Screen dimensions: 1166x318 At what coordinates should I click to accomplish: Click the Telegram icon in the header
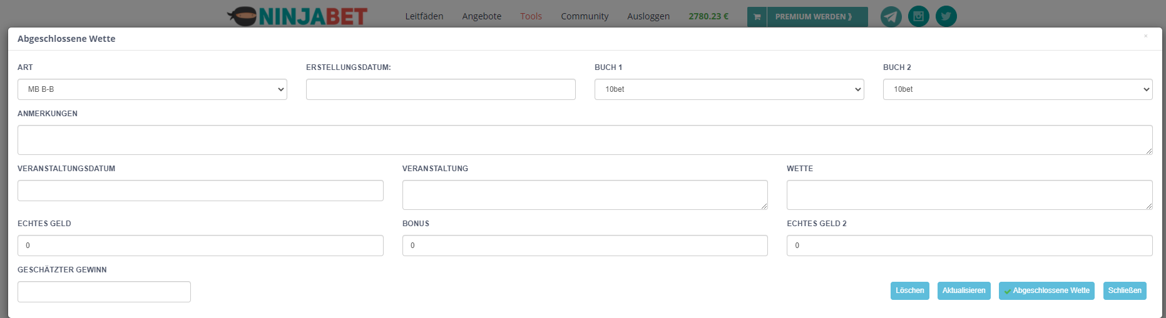tap(891, 16)
